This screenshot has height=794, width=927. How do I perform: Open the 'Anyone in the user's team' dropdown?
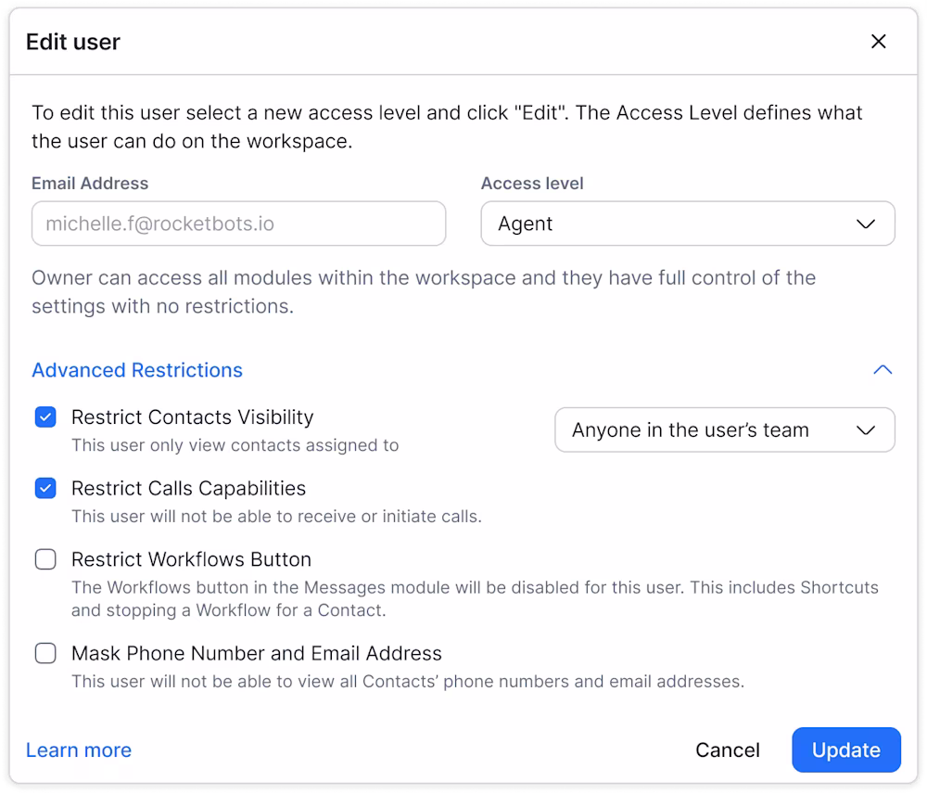(x=724, y=429)
